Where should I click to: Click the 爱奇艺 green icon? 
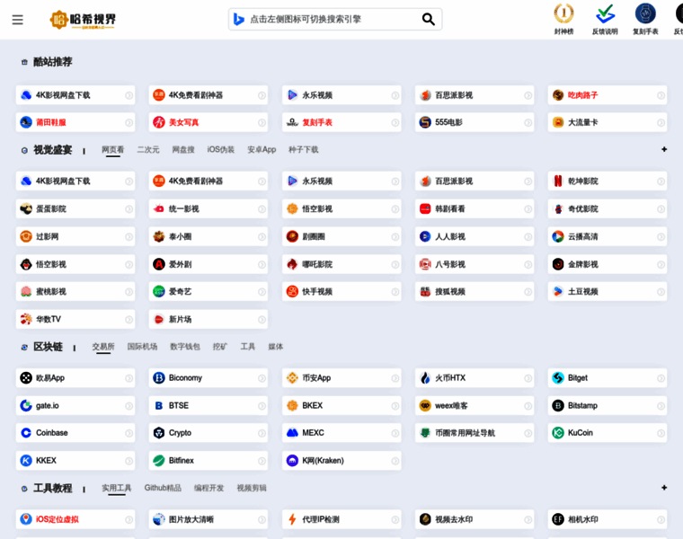159,292
